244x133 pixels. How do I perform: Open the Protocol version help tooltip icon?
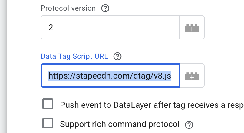tap(105, 8)
